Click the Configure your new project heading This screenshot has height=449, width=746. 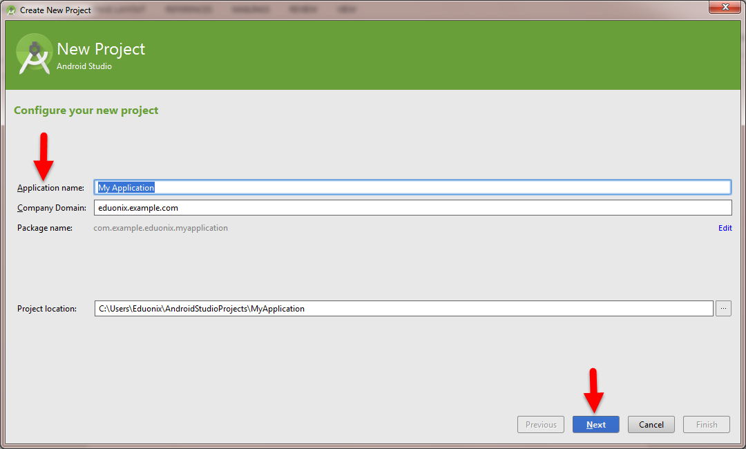tap(86, 111)
